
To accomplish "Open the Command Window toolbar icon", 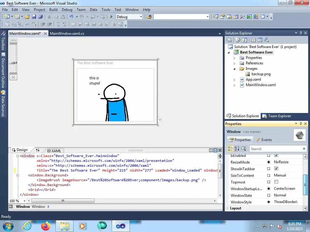I will [262, 17].
